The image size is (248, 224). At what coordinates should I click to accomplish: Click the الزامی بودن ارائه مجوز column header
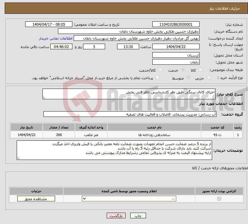click(219, 191)
